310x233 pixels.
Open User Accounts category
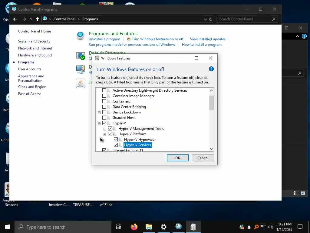click(x=30, y=69)
